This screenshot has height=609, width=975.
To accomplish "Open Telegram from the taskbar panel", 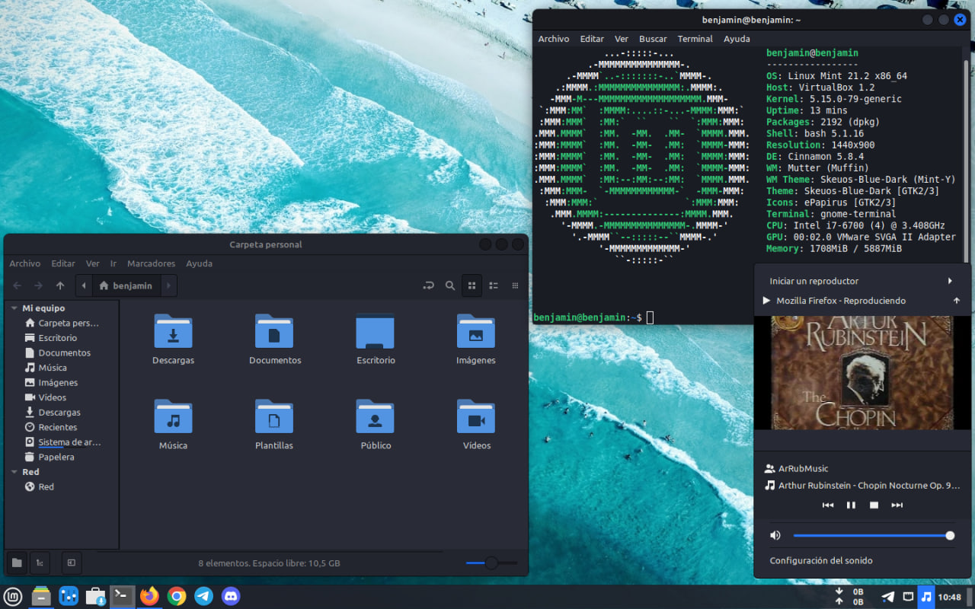I will coord(203,596).
